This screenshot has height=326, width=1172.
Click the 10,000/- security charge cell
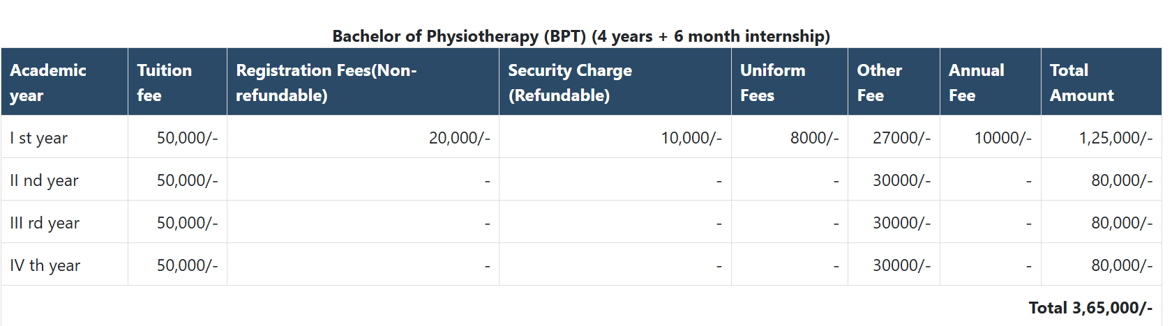(691, 138)
